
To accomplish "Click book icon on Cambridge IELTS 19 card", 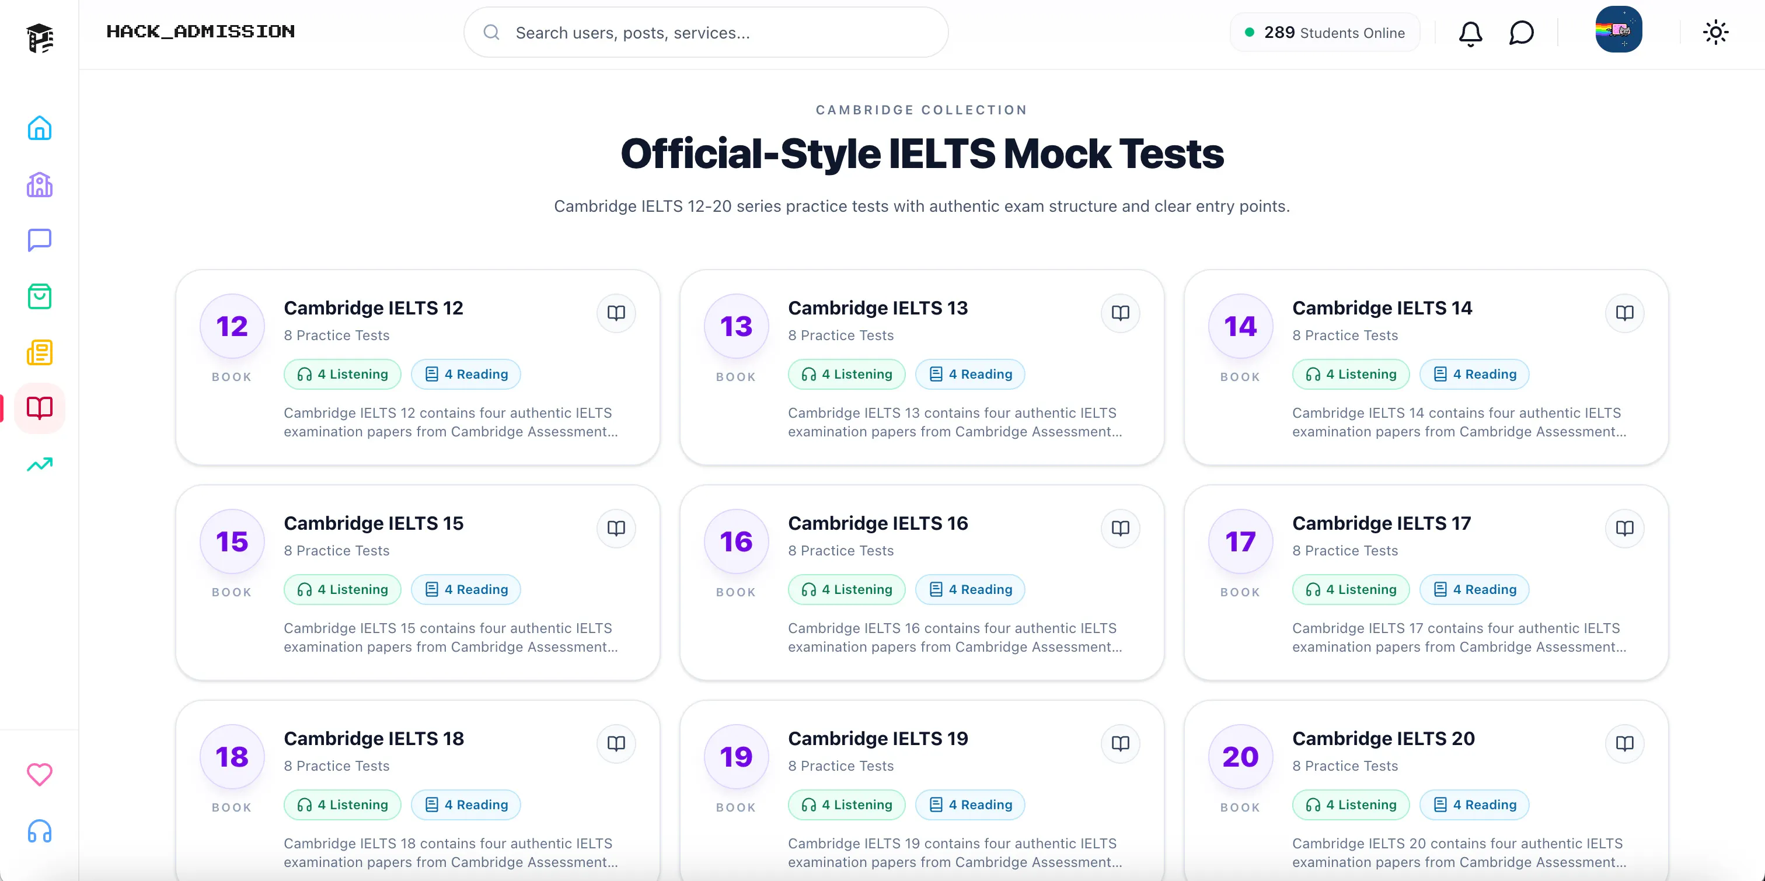I will [x=1120, y=743].
